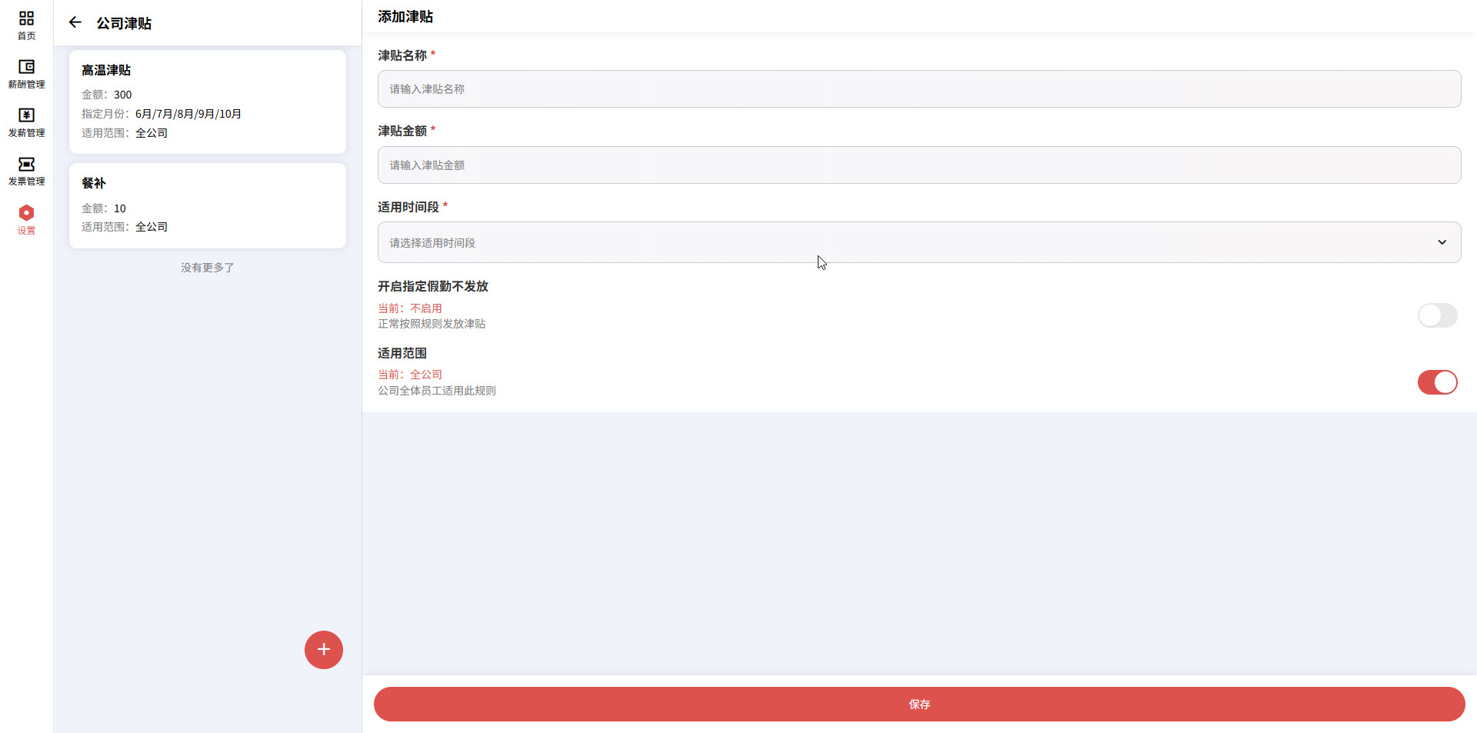Open 发票管理 from the sidebar

pyautogui.click(x=26, y=171)
